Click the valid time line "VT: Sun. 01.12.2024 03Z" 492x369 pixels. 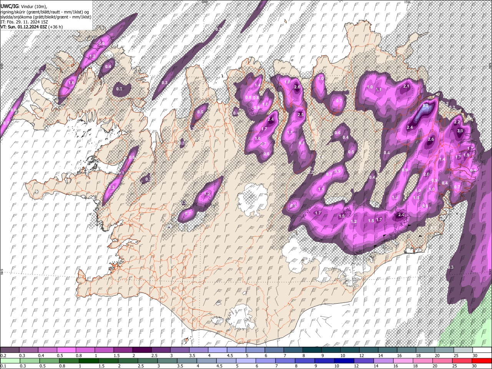pyautogui.click(x=24, y=27)
